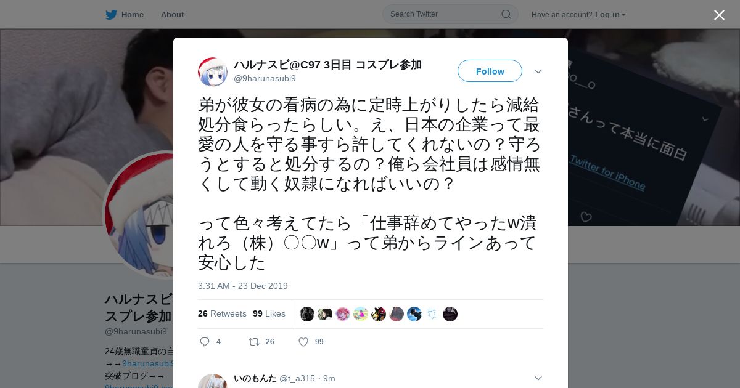Close the tweet overlay with X
This screenshot has width=740, height=388.
[x=719, y=15]
